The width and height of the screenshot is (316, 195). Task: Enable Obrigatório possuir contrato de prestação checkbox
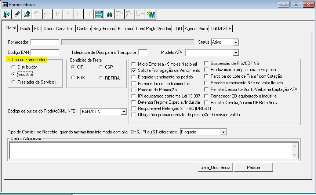134,115
